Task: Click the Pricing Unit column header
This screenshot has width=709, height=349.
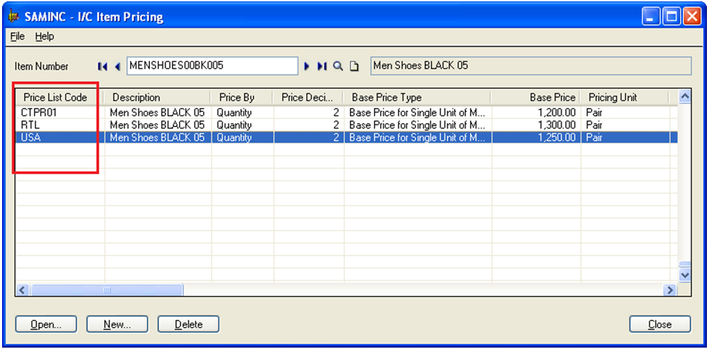Action: click(x=625, y=97)
